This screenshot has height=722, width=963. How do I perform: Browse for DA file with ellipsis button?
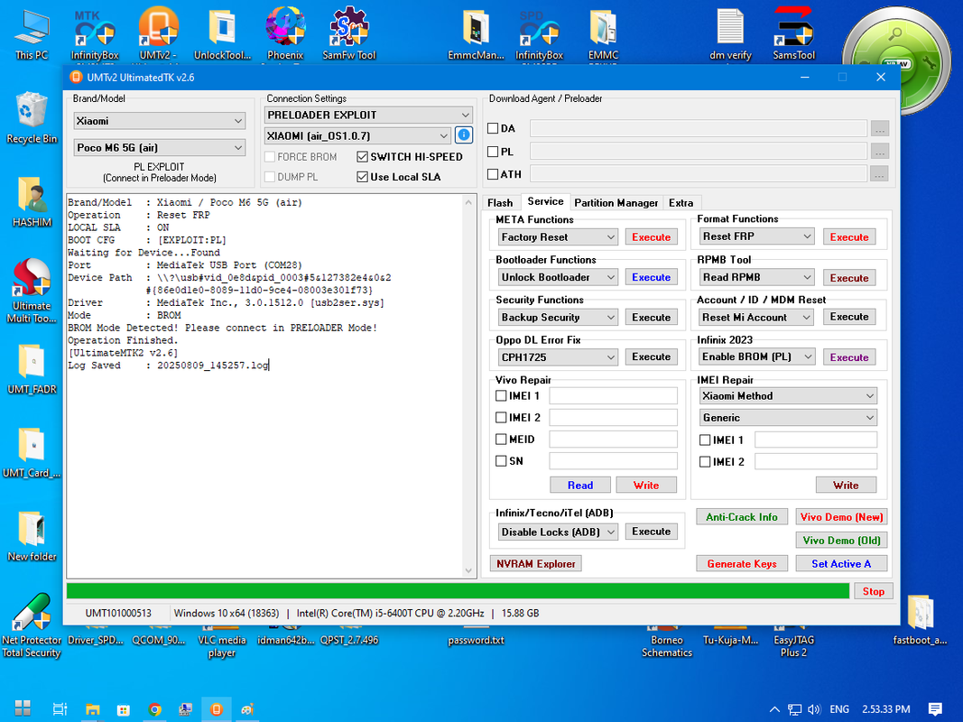point(879,129)
